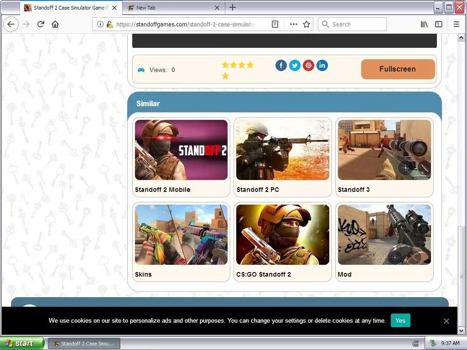Click the vertical scrollbar thumb

point(461,276)
